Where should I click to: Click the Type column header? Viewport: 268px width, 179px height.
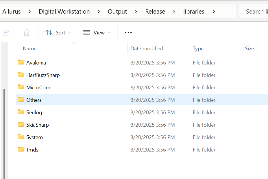point(198,49)
